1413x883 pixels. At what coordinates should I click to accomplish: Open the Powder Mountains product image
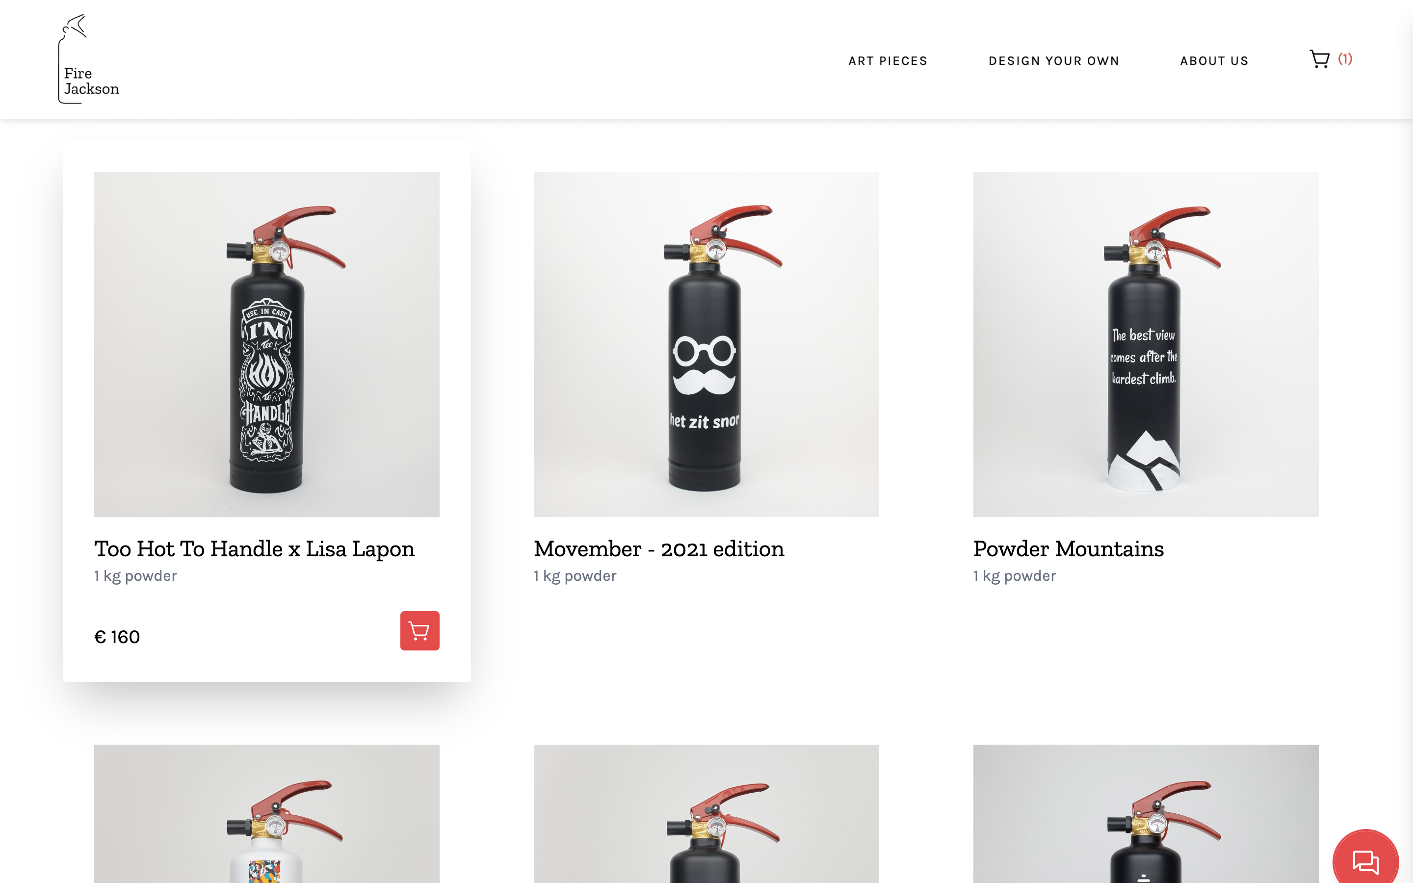pos(1146,344)
